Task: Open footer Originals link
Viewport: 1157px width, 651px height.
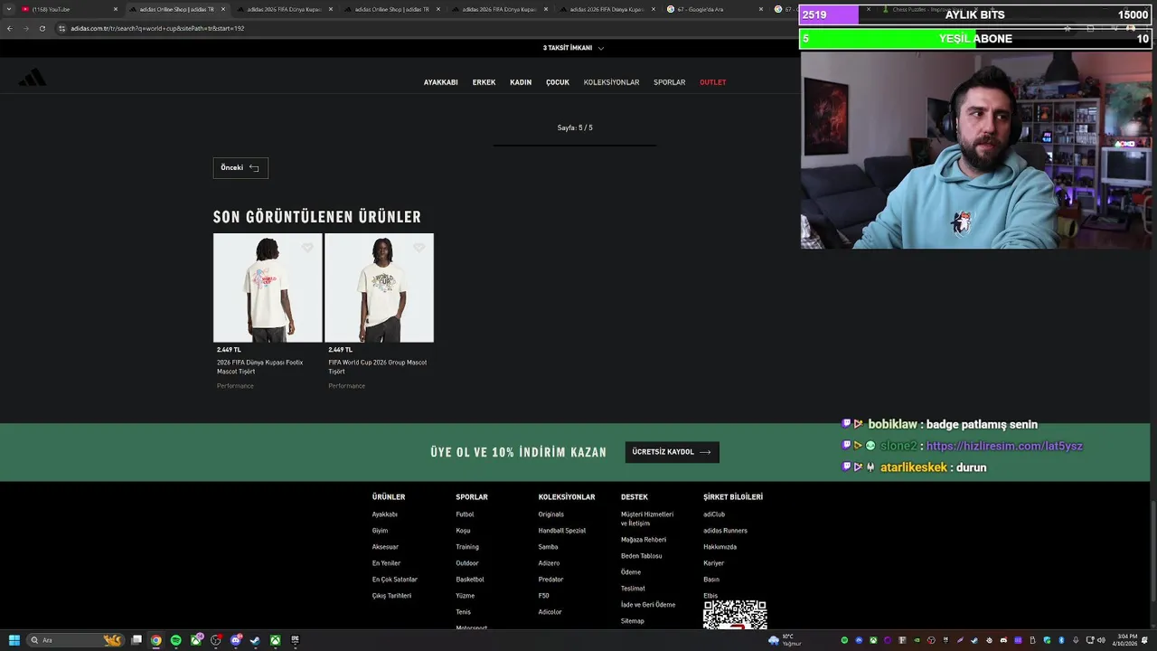Action: point(550,514)
